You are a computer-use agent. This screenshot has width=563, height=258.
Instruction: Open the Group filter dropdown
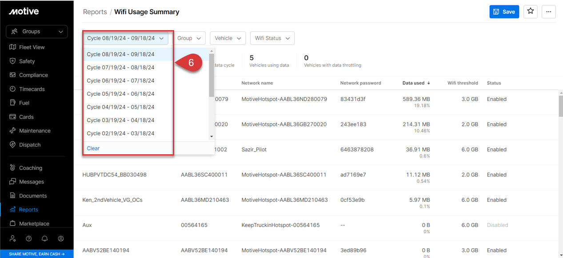(x=189, y=38)
